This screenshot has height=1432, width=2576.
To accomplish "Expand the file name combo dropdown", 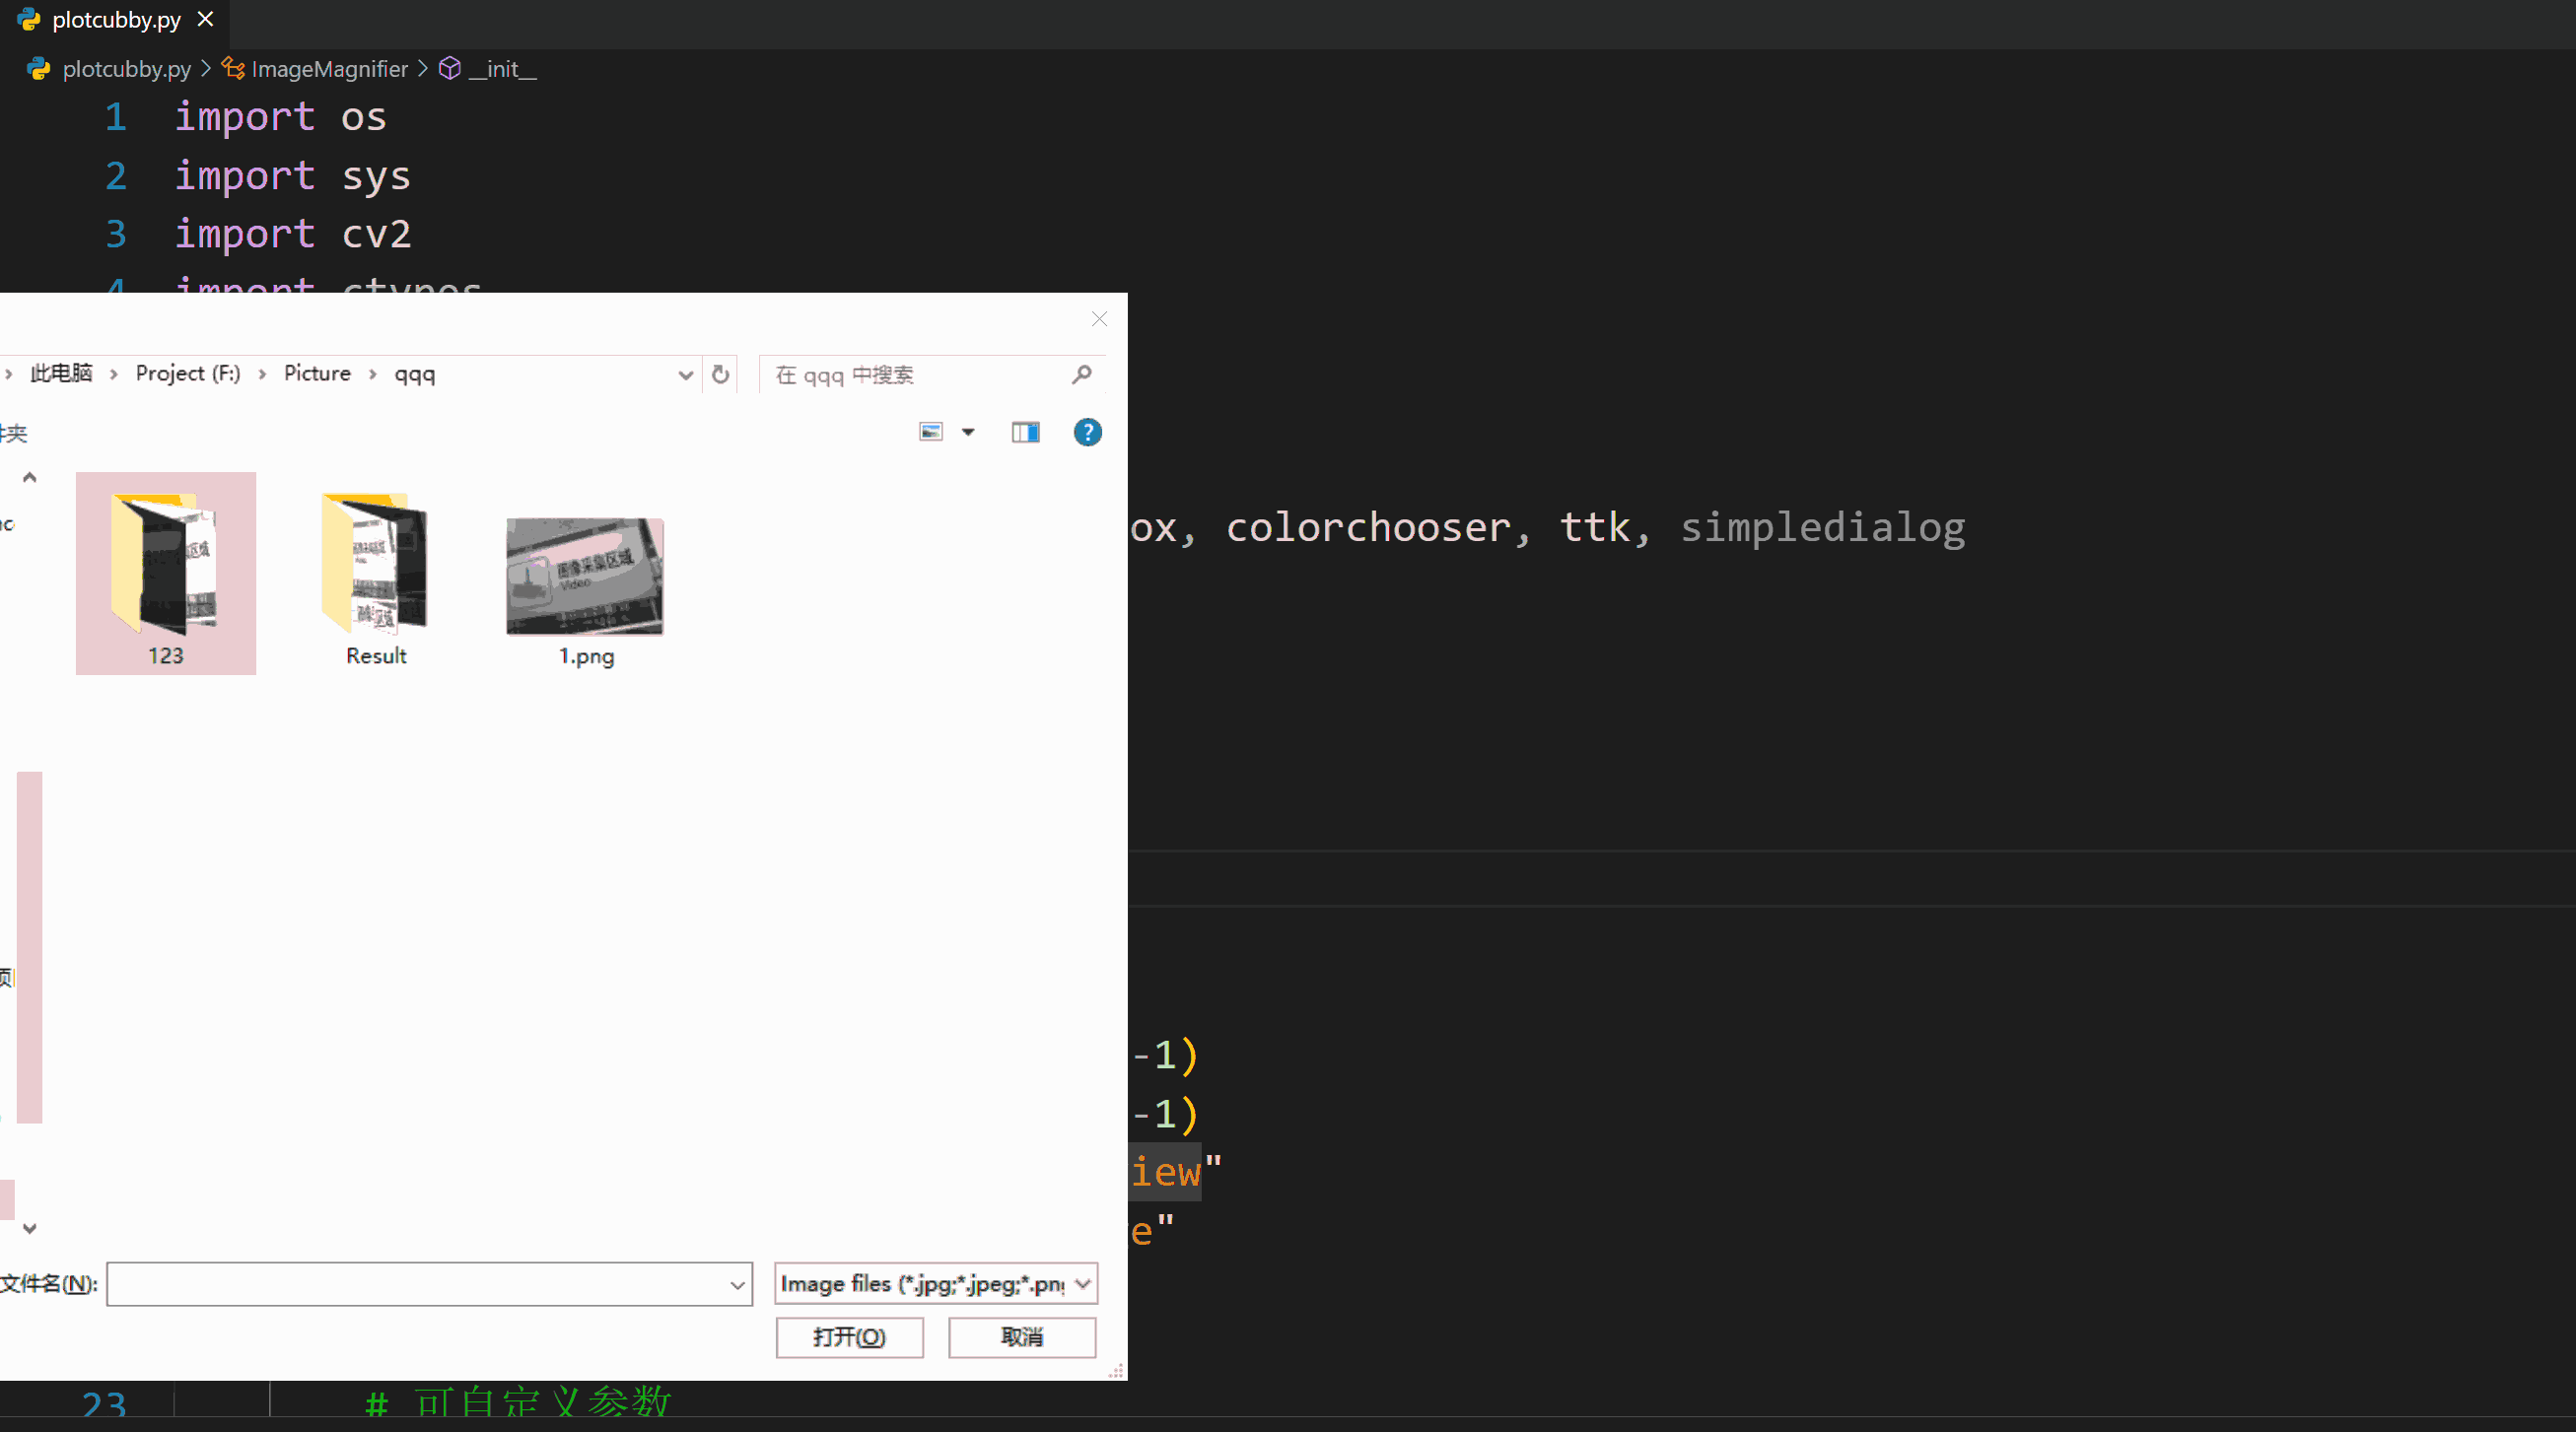I will [738, 1285].
